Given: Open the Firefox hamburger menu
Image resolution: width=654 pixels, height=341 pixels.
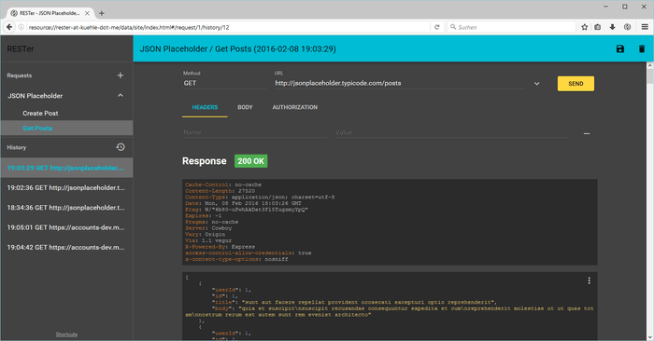Looking at the screenshot, I should [x=645, y=27].
